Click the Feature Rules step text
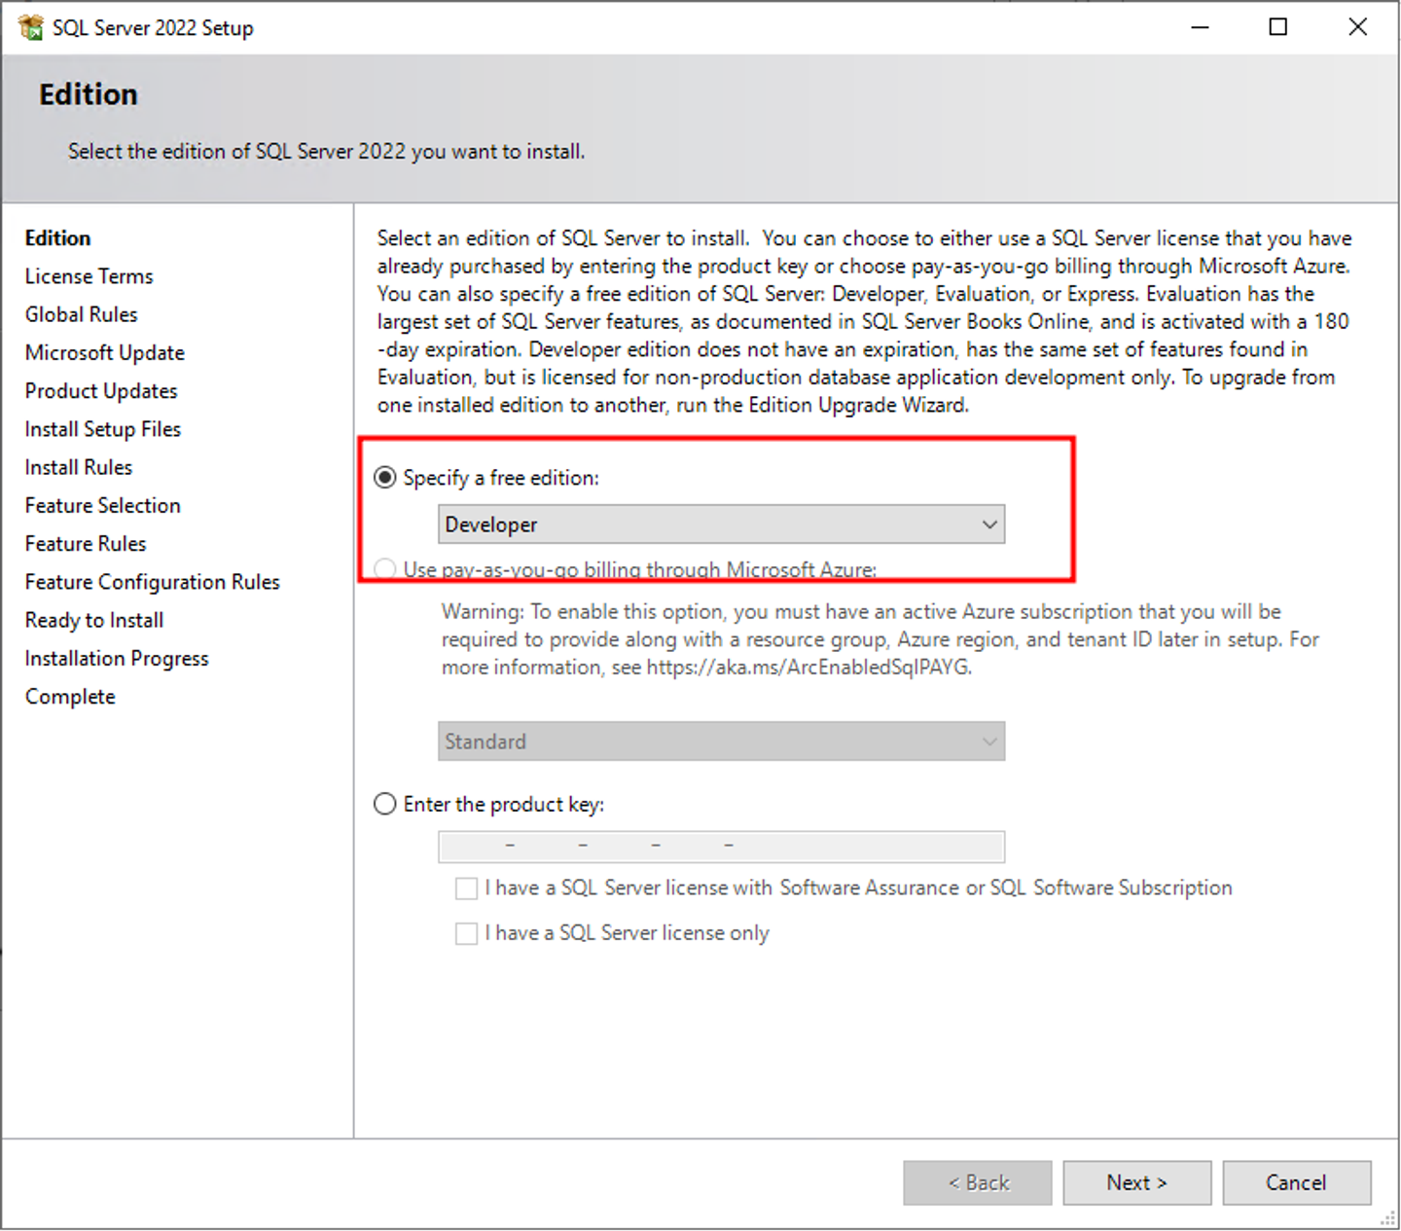This screenshot has height=1231, width=1401. pyautogui.click(x=85, y=543)
